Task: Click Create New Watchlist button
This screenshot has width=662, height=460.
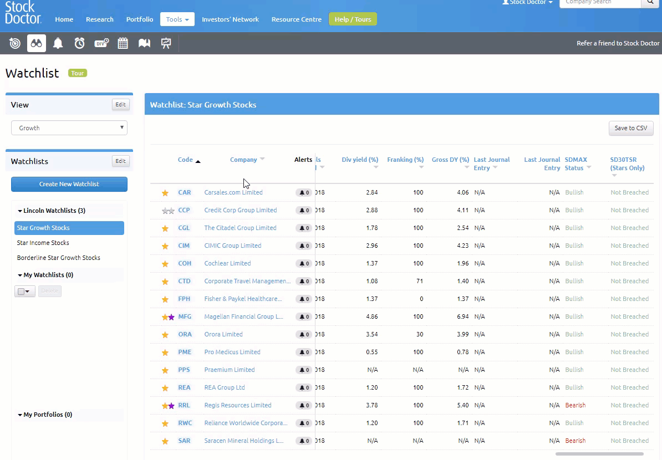Action: pos(69,184)
